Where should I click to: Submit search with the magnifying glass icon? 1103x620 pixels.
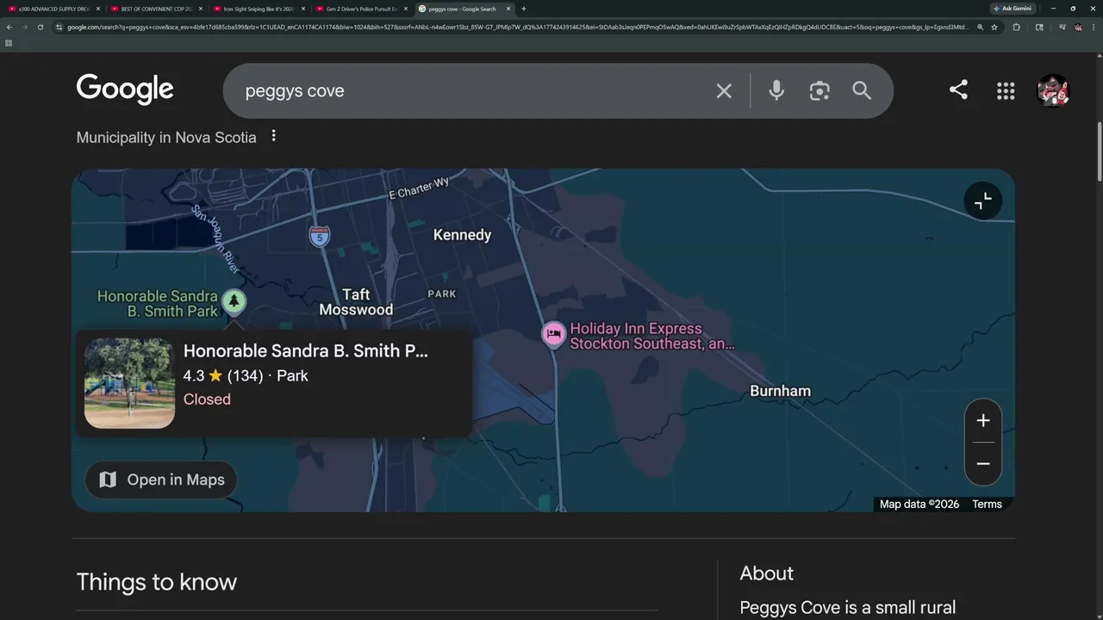[x=862, y=90]
